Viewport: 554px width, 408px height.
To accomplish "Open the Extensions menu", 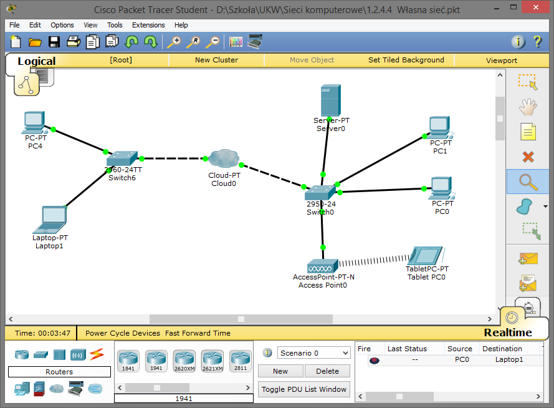I will click(148, 25).
